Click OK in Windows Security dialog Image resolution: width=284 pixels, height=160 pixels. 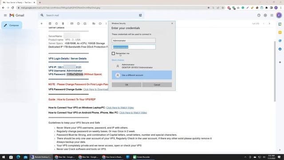coord(126,85)
